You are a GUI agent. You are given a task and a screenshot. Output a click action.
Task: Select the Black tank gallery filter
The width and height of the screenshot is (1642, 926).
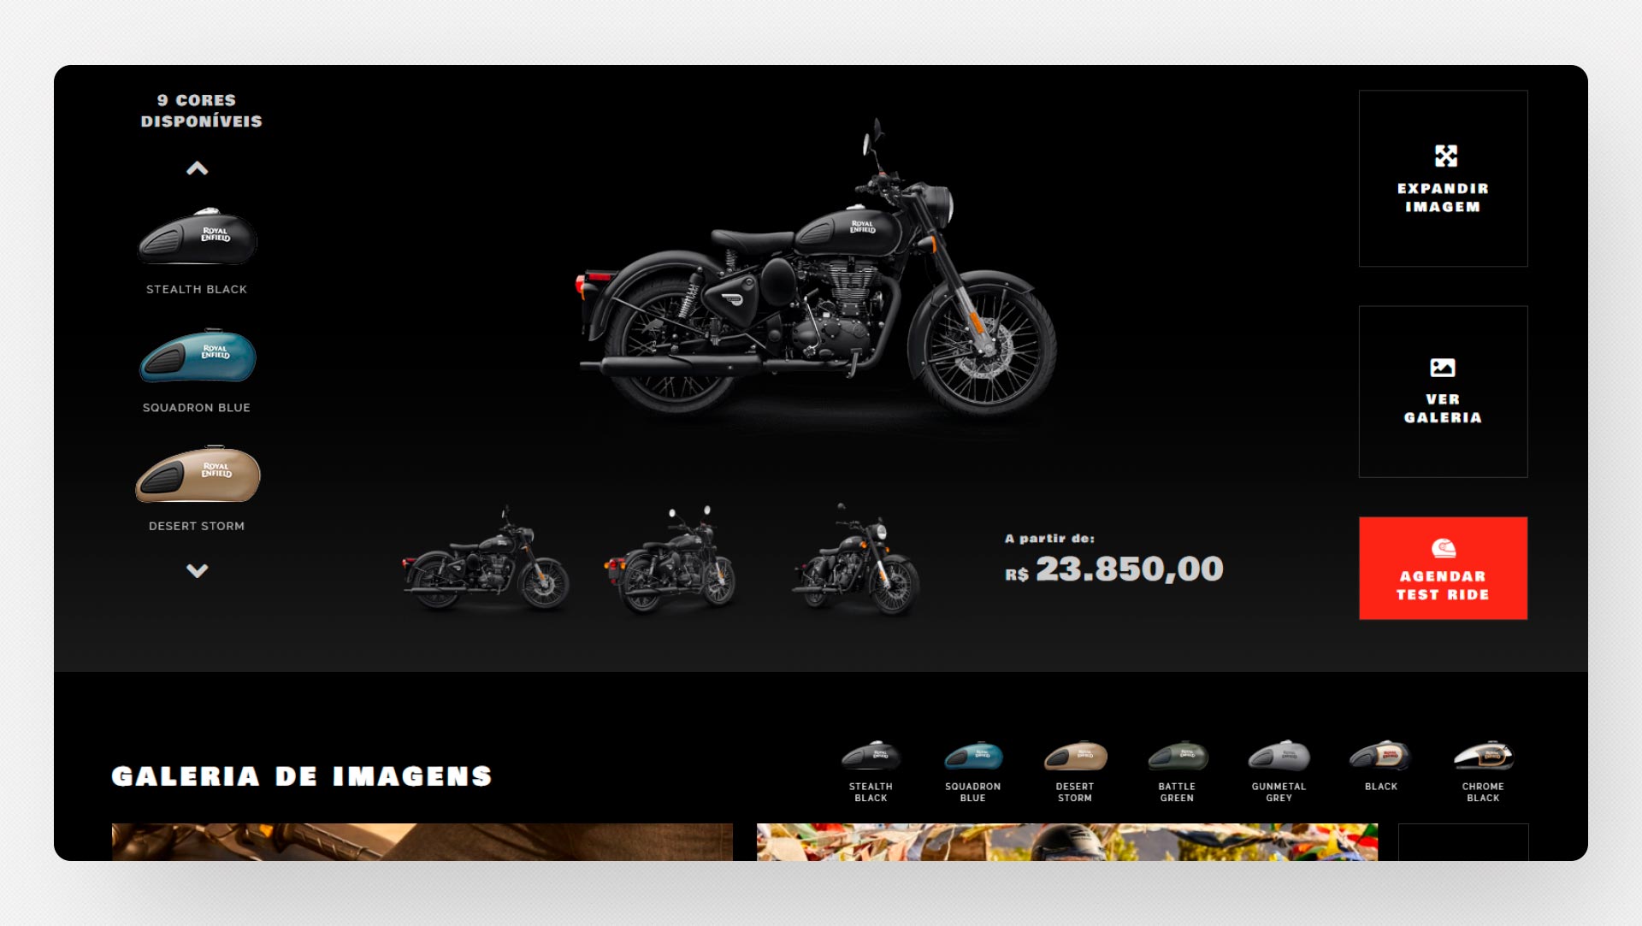click(1380, 757)
